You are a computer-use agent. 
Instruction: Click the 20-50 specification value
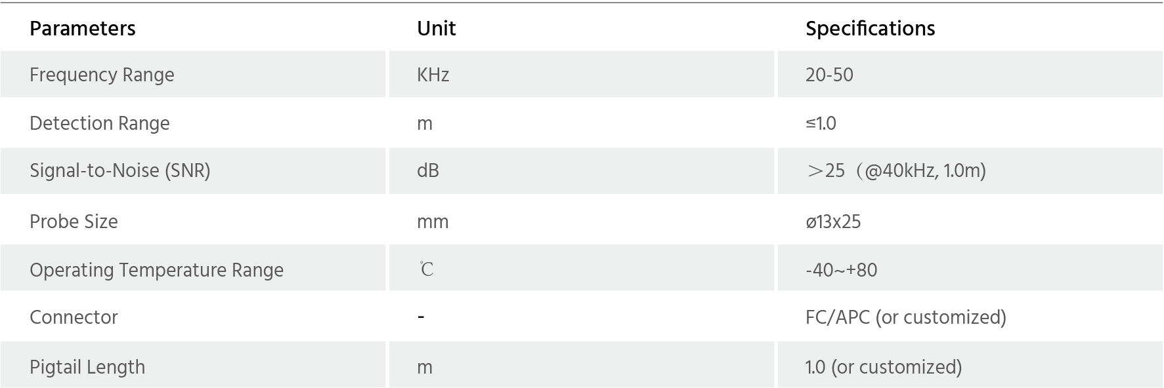point(829,75)
